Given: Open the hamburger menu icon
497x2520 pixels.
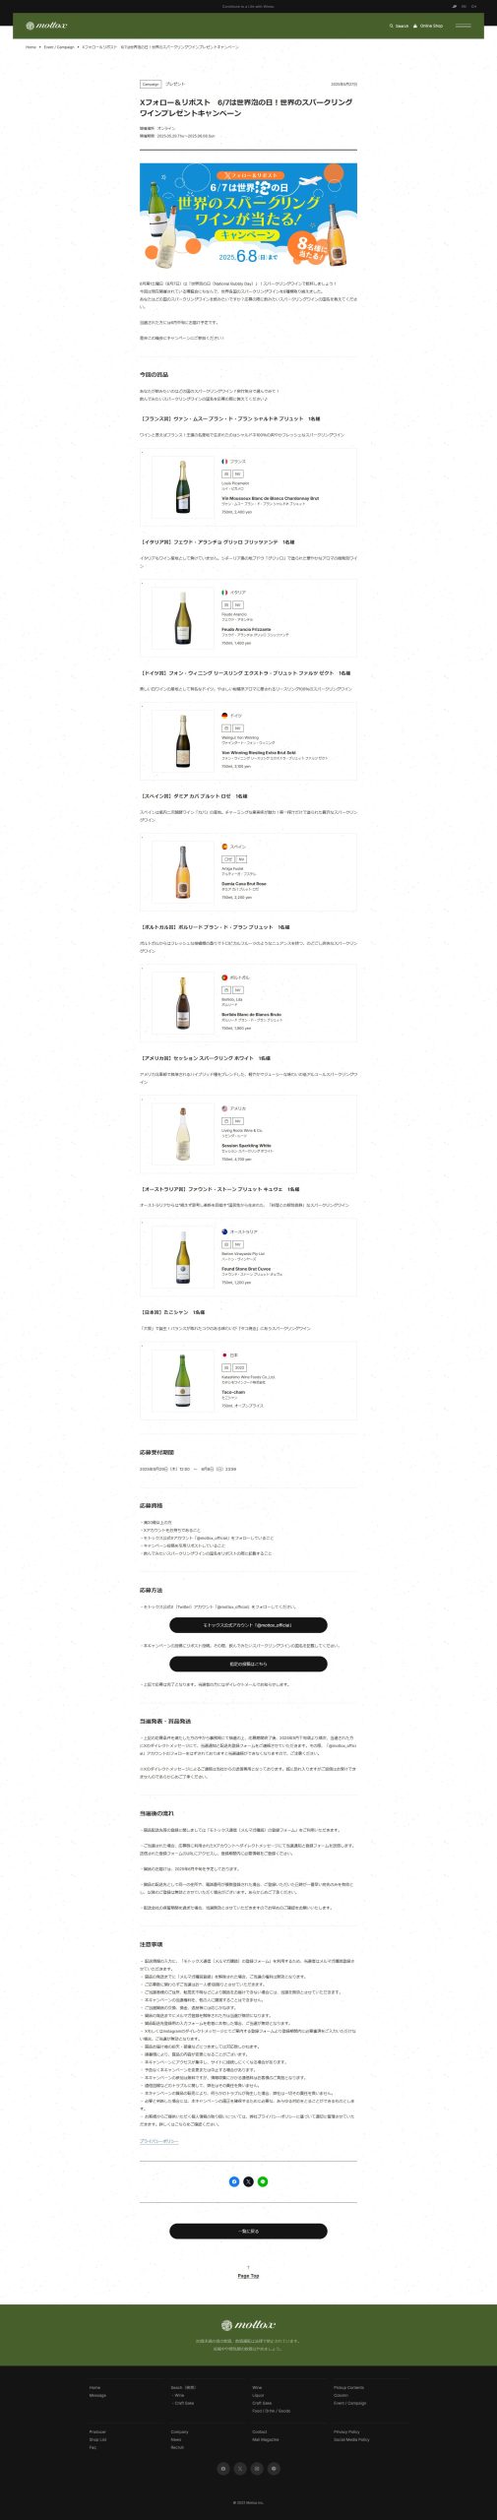Looking at the screenshot, I should pos(463,26).
